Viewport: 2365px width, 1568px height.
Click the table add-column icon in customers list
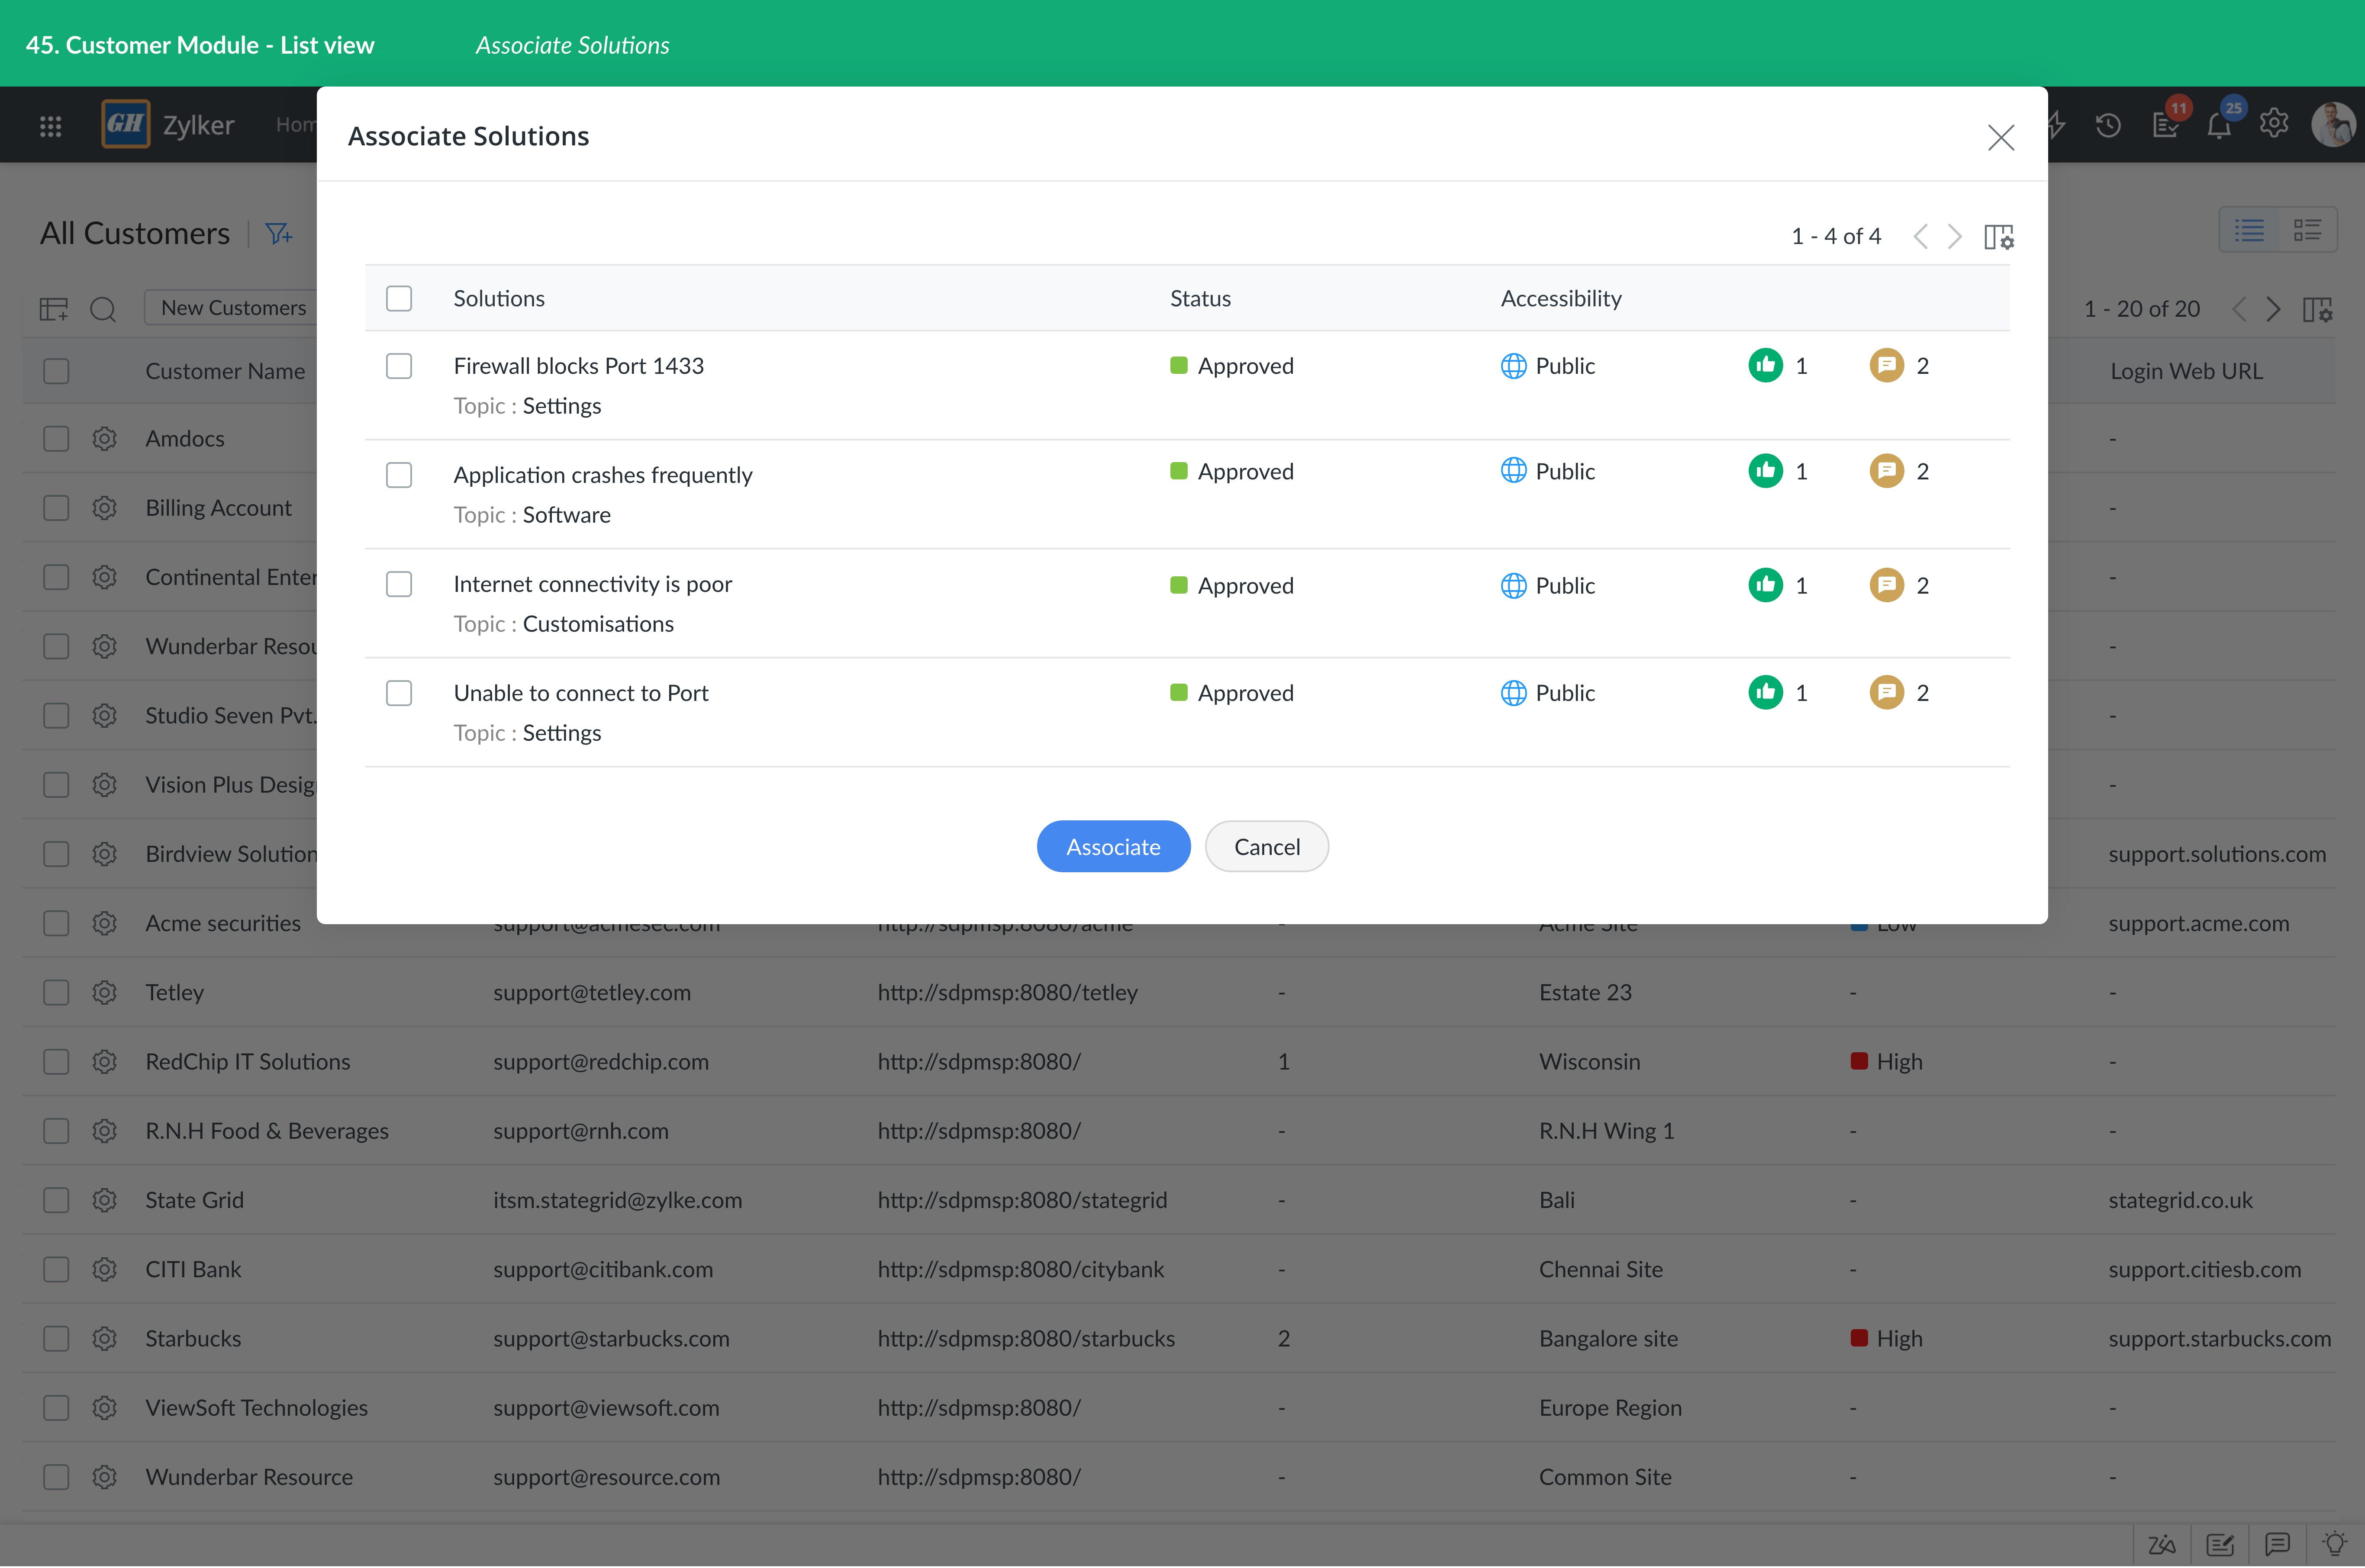(x=54, y=309)
